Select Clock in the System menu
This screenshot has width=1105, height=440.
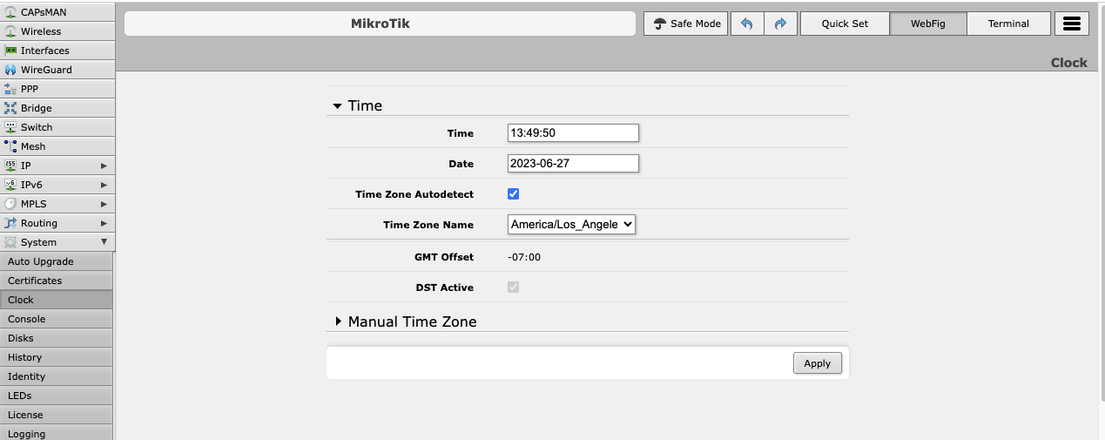coord(57,300)
